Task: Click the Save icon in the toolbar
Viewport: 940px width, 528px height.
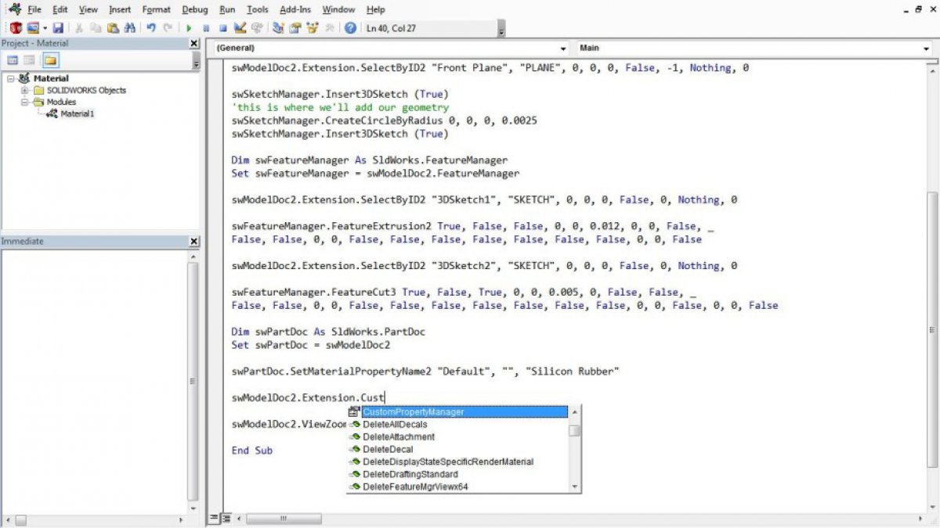Action: click(58, 28)
